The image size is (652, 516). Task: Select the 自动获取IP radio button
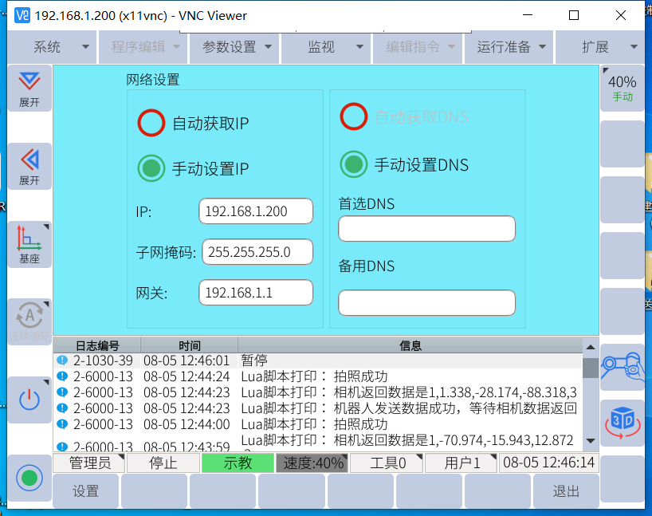(151, 124)
